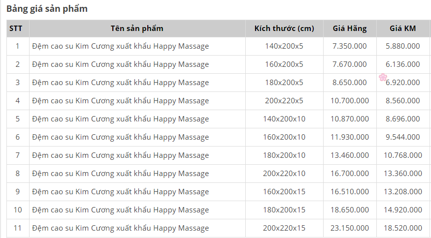
Task: Click row number 10 cell
Action: [x=18, y=210]
